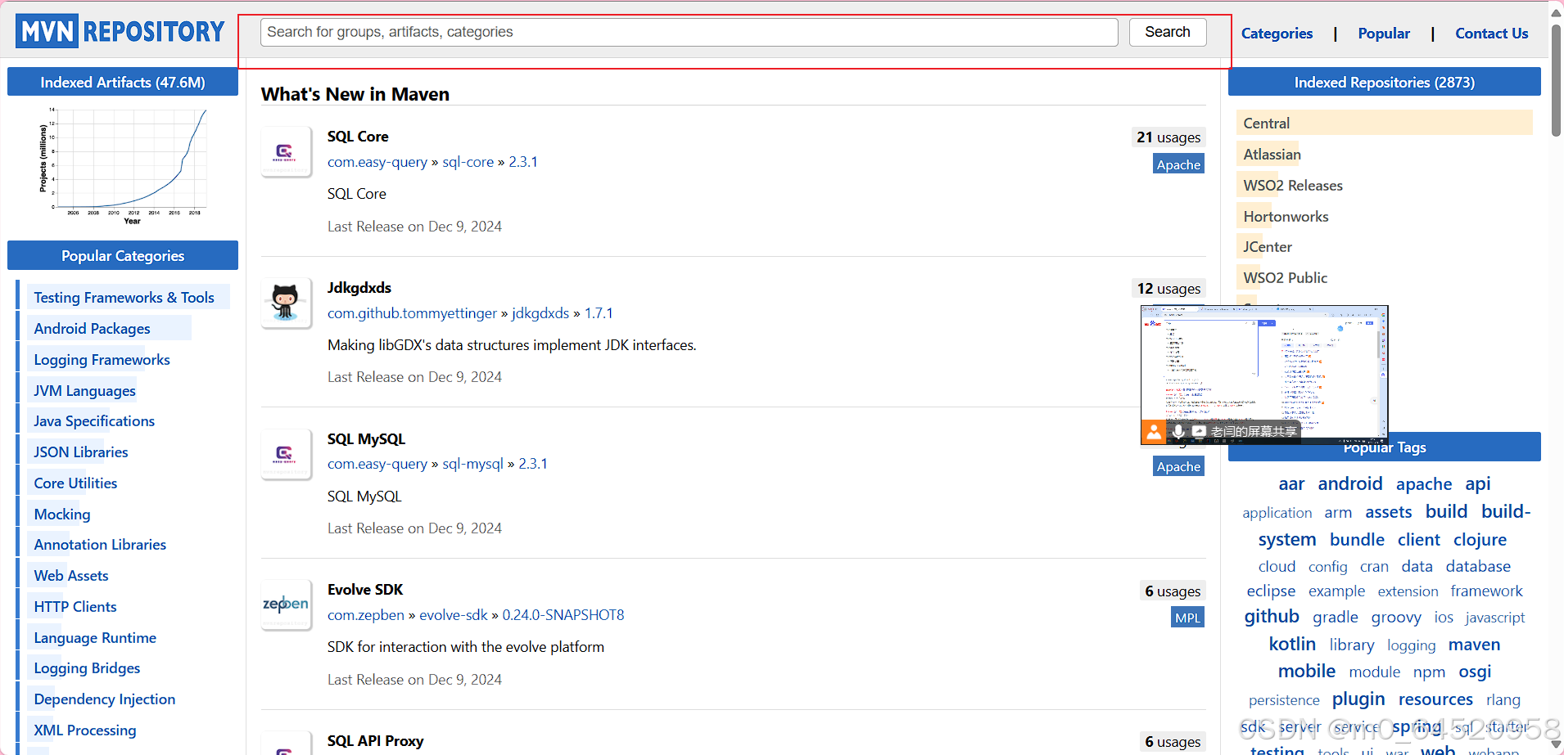
Task: Select Logging Frameworks category
Action: (102, 360)
